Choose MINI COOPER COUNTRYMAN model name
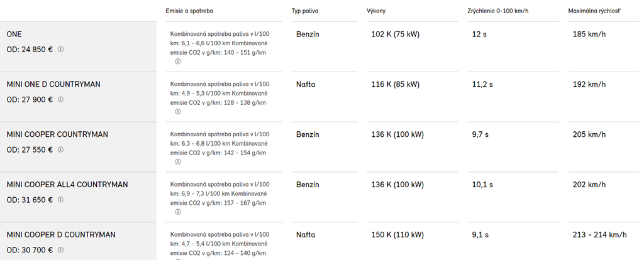This screenshot has height=260, width=644. tap(57, 134)
